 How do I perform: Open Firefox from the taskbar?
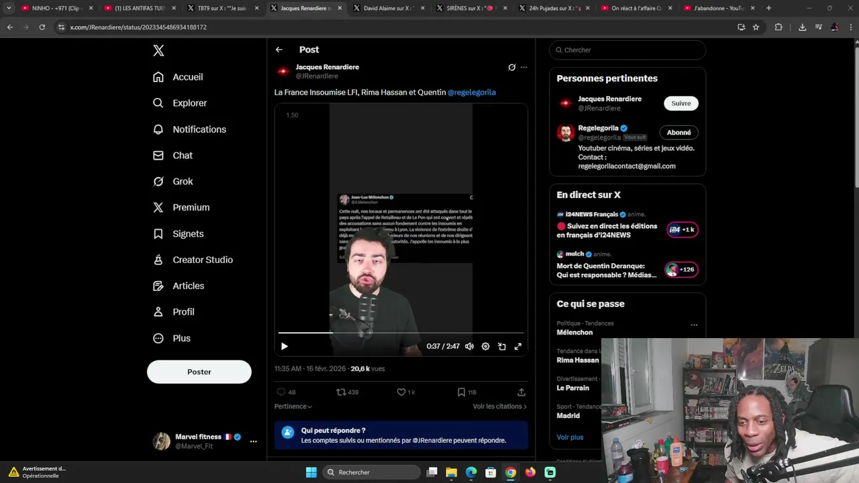coord(530,472)
